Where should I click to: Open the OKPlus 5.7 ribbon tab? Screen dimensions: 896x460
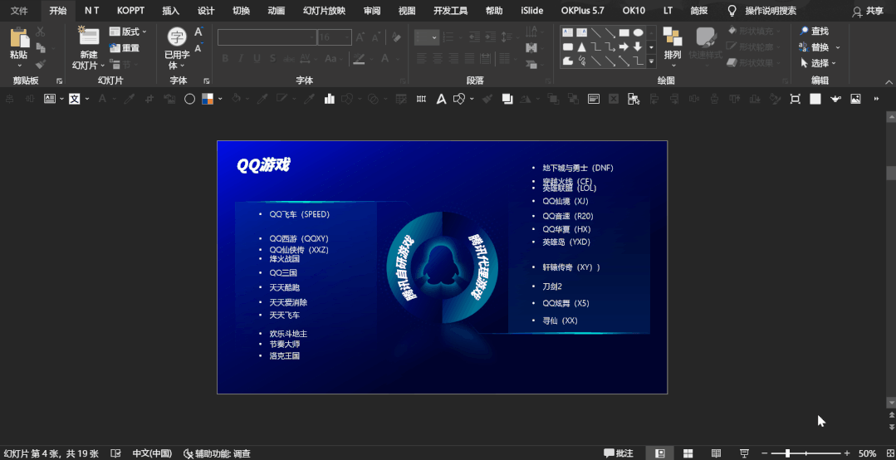582,10
